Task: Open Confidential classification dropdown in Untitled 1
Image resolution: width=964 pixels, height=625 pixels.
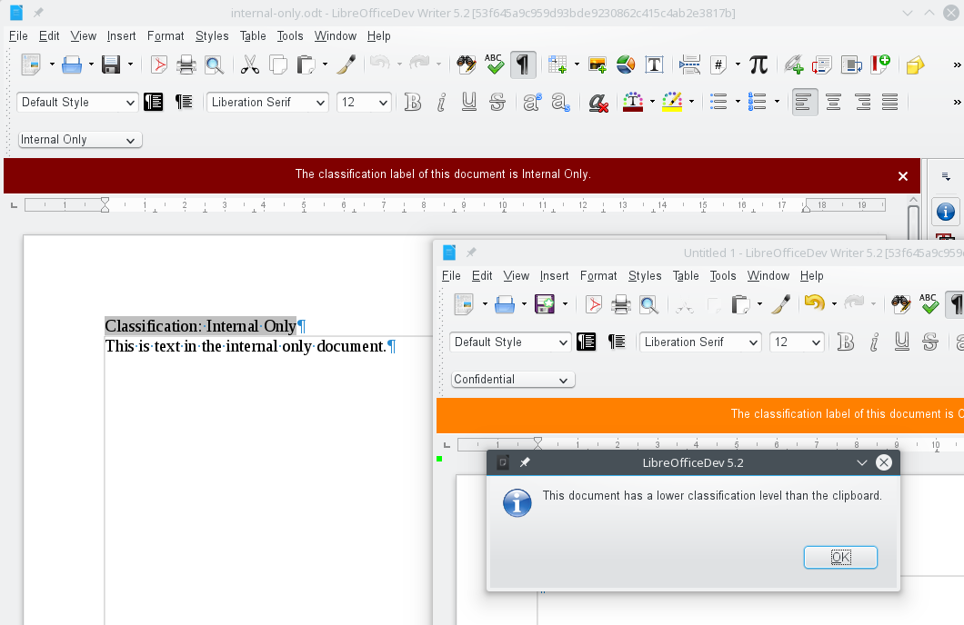Action: [513, 380]
